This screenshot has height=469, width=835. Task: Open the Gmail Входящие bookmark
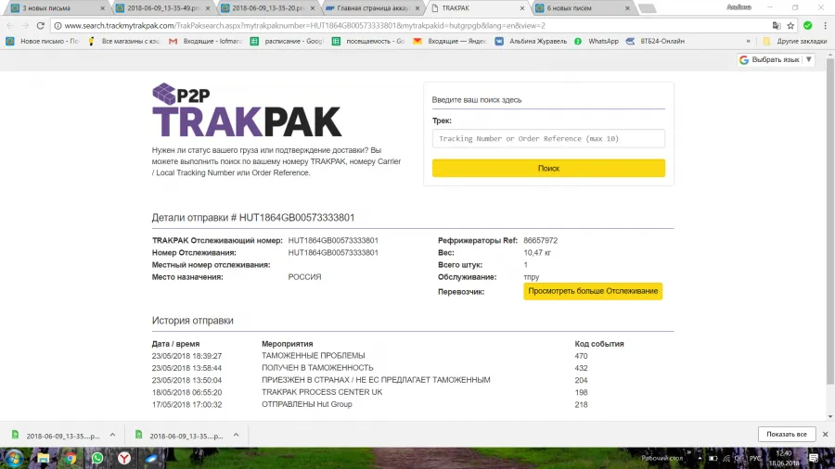pyautogui.click(x=206, y=41)
